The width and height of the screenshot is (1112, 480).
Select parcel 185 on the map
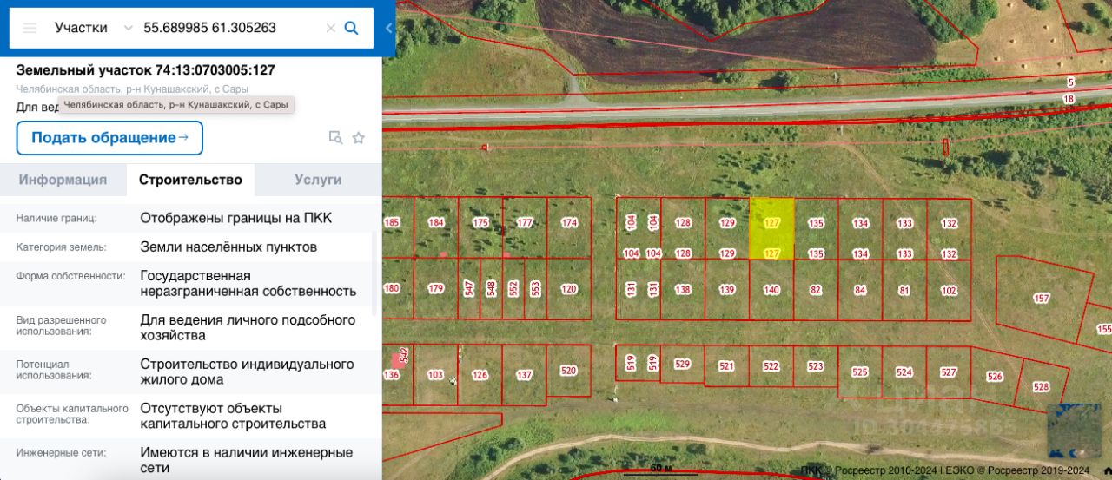click(x=392, y=223)
